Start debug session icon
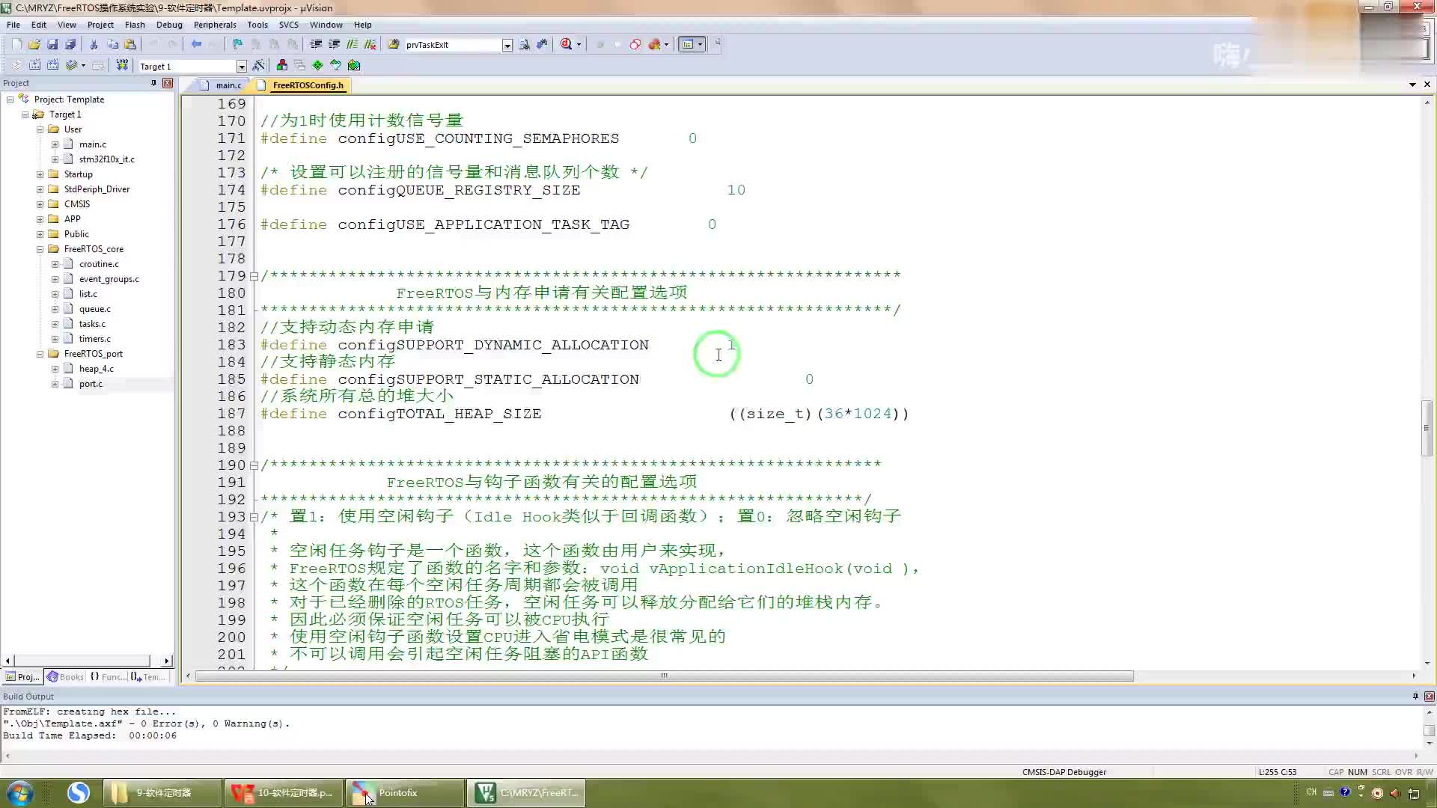 point(567,44)
